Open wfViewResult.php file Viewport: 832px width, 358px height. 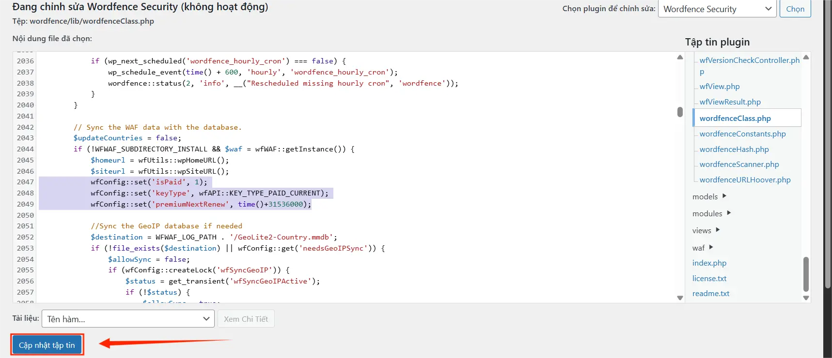click(x=730, y=102)
